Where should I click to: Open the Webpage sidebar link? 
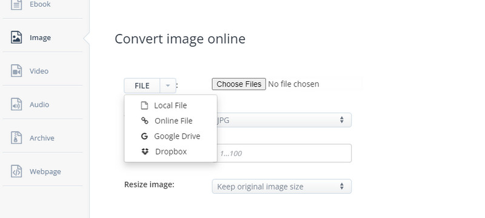[x=45, y=172]
